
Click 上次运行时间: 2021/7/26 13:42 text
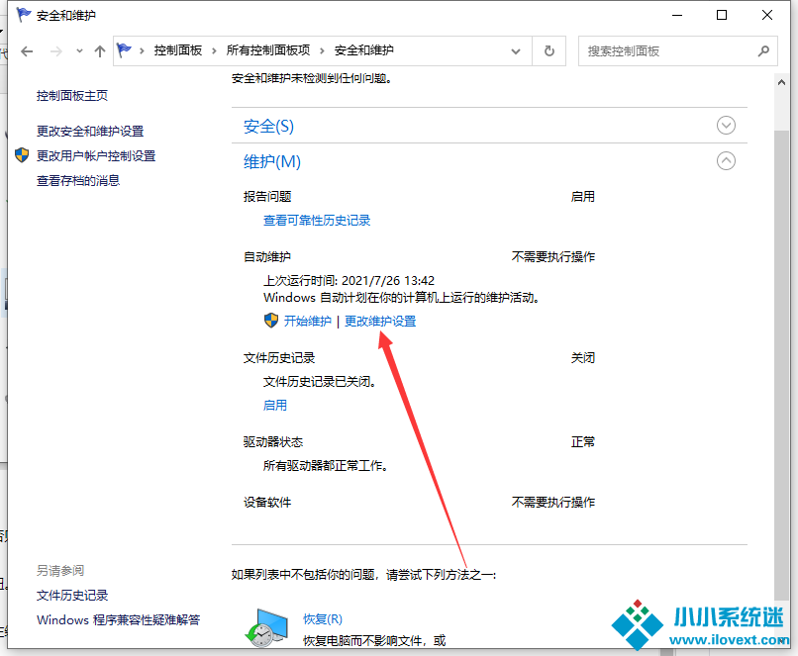pos(349,281)
